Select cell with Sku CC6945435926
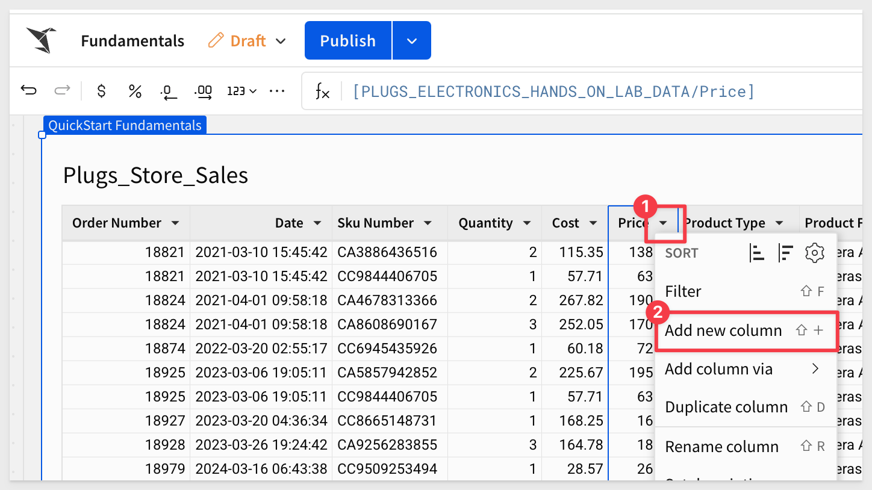872x490 pixels. [x=390, y=349]
